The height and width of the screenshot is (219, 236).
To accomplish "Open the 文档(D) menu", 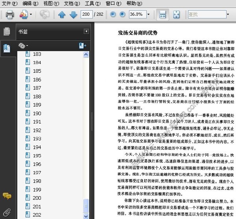I will 72,4.
